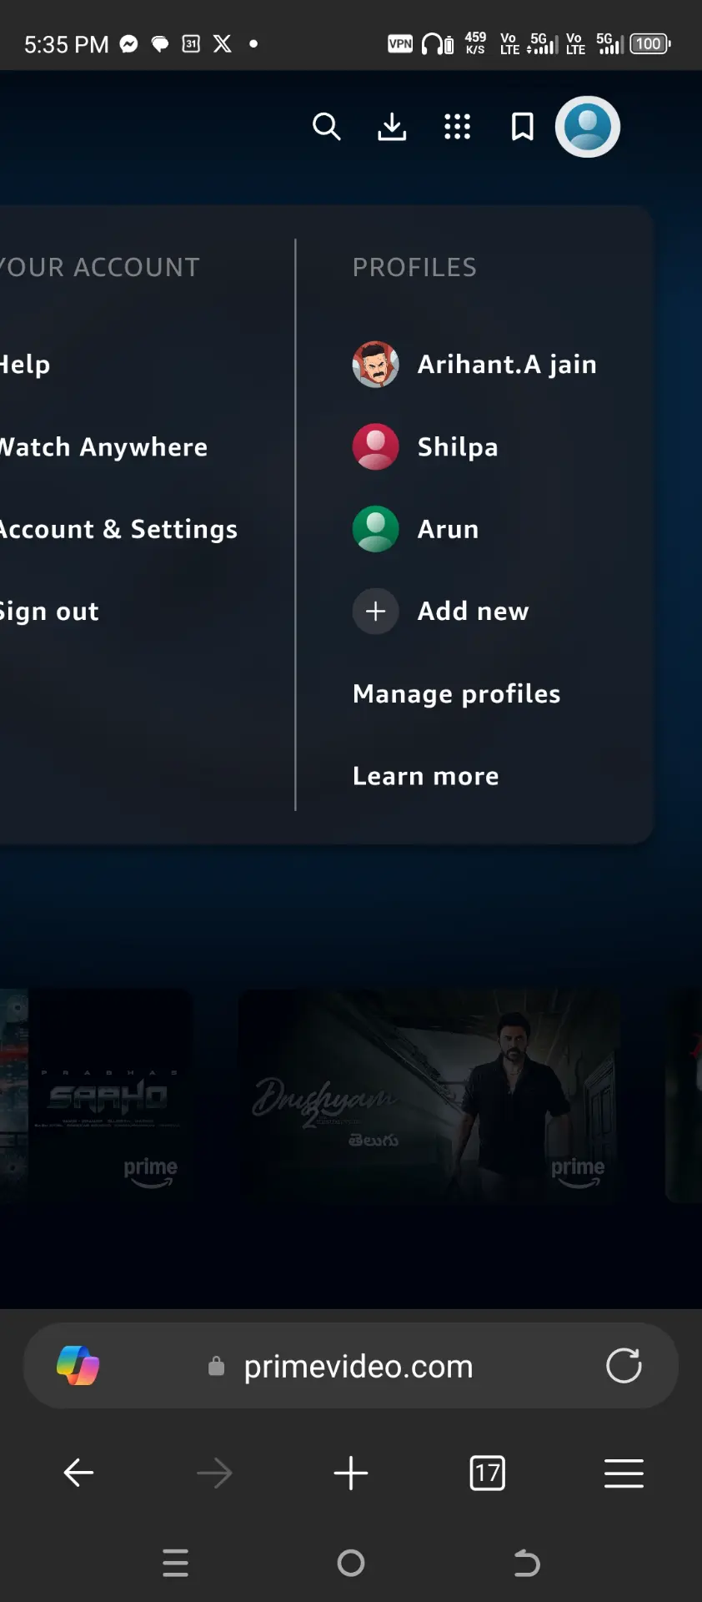Screen dimensions: 702x1602
Task: Open the categories grid icon
Action: pos(457,127)
